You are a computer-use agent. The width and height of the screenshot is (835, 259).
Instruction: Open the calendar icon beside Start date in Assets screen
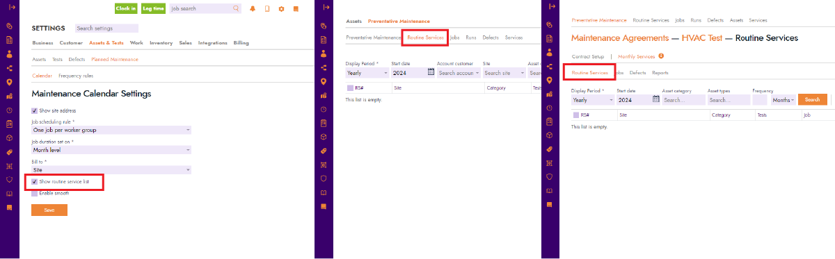point(431,72)
